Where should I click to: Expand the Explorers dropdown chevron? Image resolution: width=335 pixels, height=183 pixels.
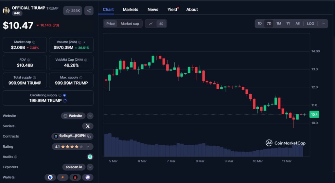[x=90, y=167]
